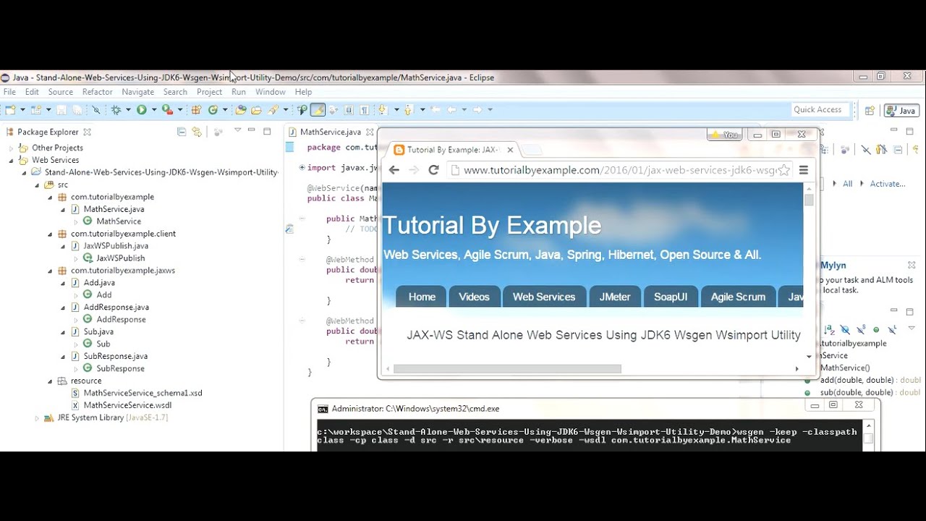Screen dimensions: 926x521
Task: Expand the Other Projects tree node
Action: coord(12,148)
